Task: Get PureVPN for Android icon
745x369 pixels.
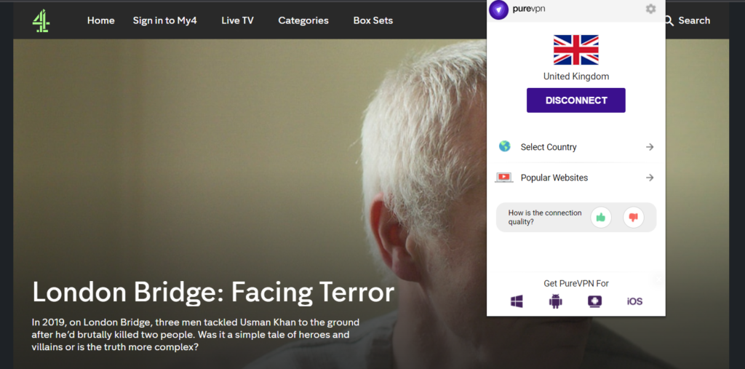Action: (556, 301)
